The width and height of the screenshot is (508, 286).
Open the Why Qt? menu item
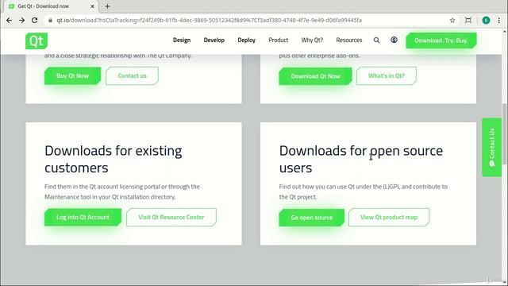point(312,41)
